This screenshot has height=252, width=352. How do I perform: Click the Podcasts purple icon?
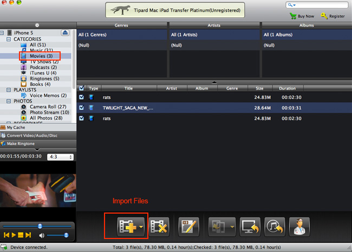tap(24, 67)
